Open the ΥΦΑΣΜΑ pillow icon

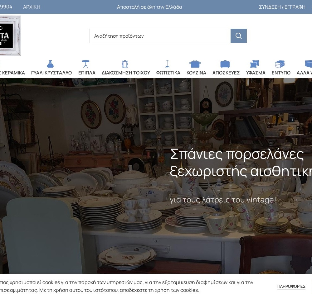255,64
